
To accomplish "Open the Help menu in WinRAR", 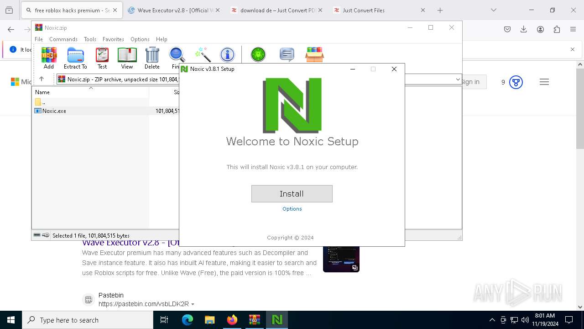I will tap(162, 39).
